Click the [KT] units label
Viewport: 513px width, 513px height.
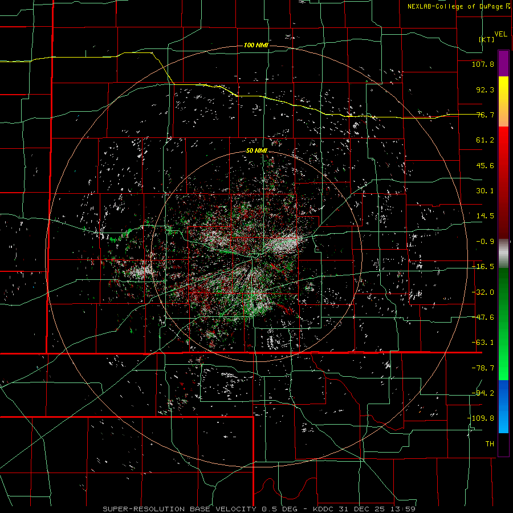point(487,39)
